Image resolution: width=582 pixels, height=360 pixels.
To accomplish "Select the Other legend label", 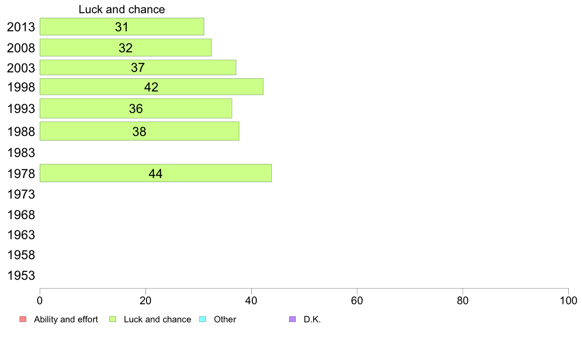I will pos(225,319).
